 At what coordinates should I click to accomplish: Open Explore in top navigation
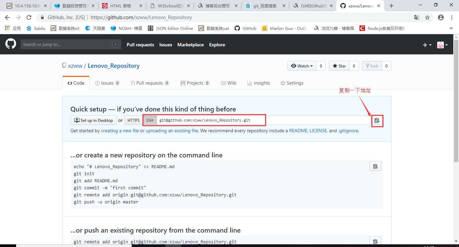(x=217, y=45)
